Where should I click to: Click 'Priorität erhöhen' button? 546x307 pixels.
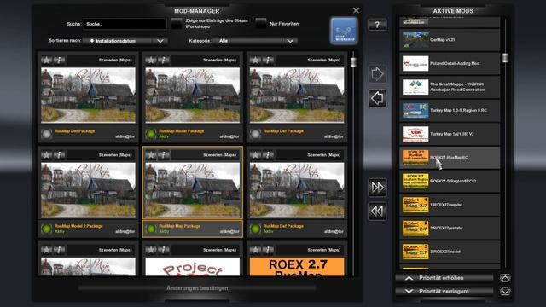pyautogui.click(x=444, y=278)
